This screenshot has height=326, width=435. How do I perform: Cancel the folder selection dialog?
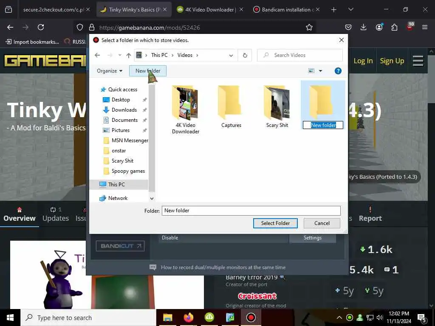pyautogui.click(x=322, y=223)
